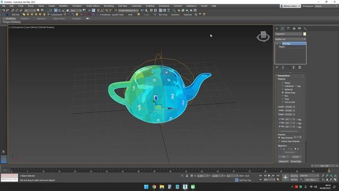Open the Modify tab in command panel
339x191 pixels.
[x=282, y=29]
